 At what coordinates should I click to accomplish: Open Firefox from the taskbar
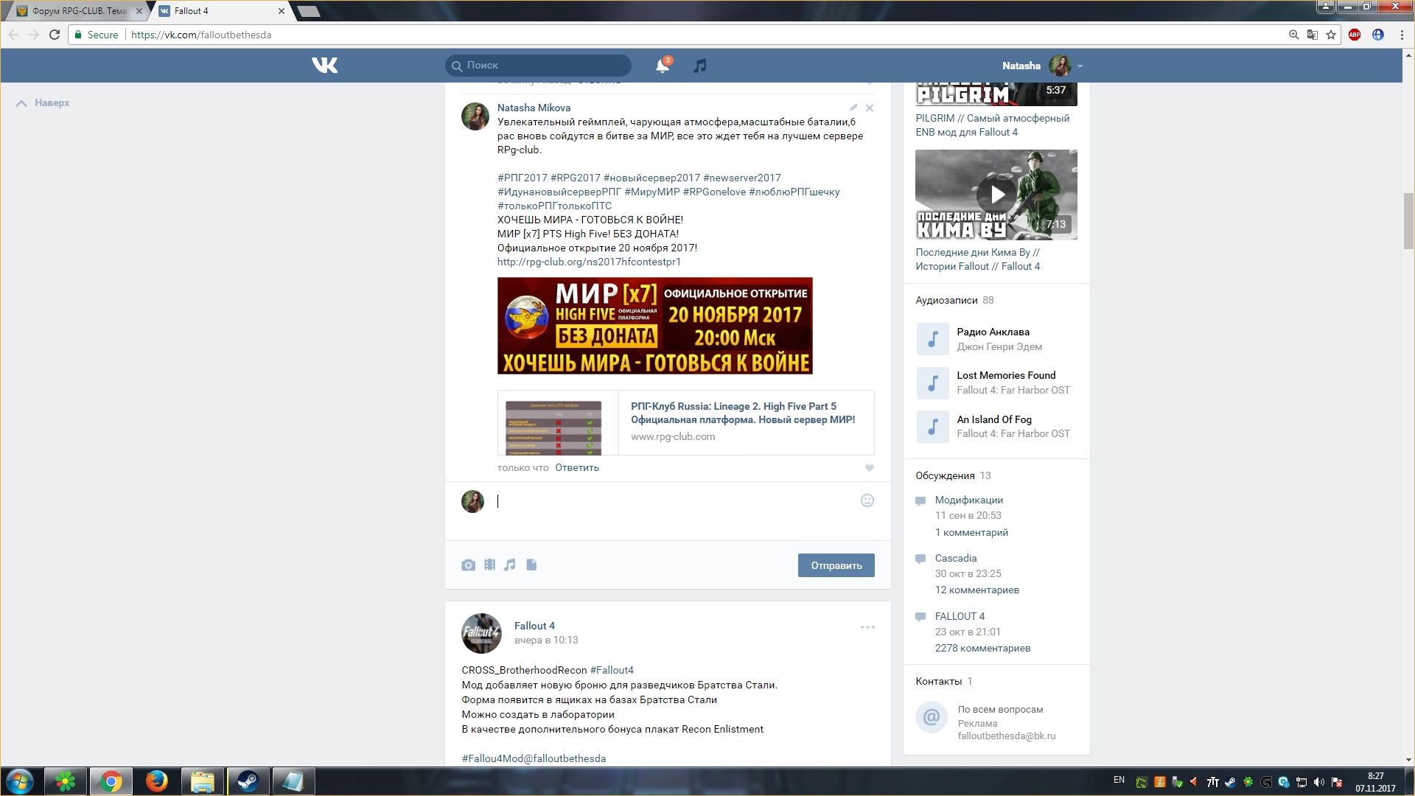click(x=156, y=781)
